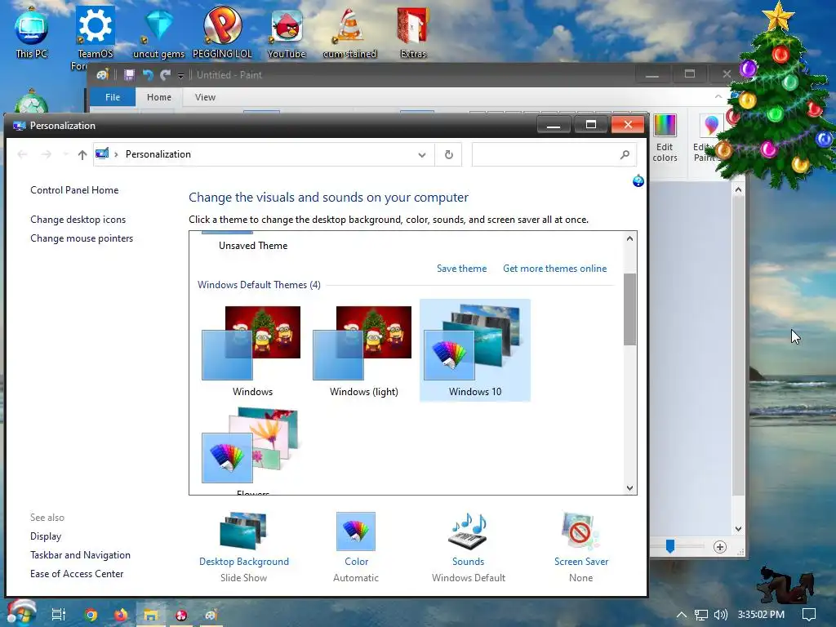
Task: Open Desktop Background settings
Action: tap(243, 546)
